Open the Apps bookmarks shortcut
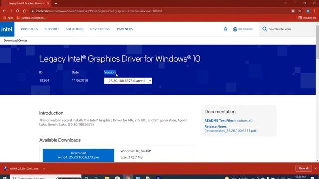 (x=8, y=18)
